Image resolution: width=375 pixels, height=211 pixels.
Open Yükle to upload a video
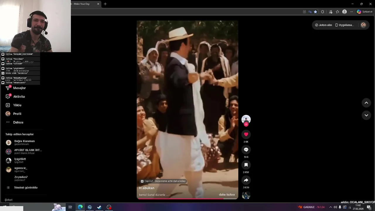click(13, 105)
